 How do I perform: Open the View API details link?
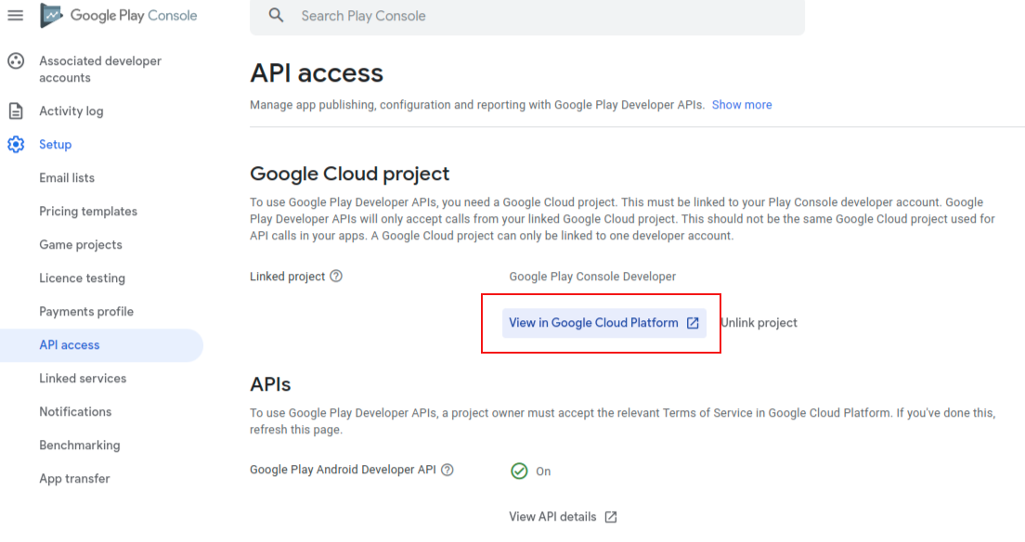pos(563,517)
